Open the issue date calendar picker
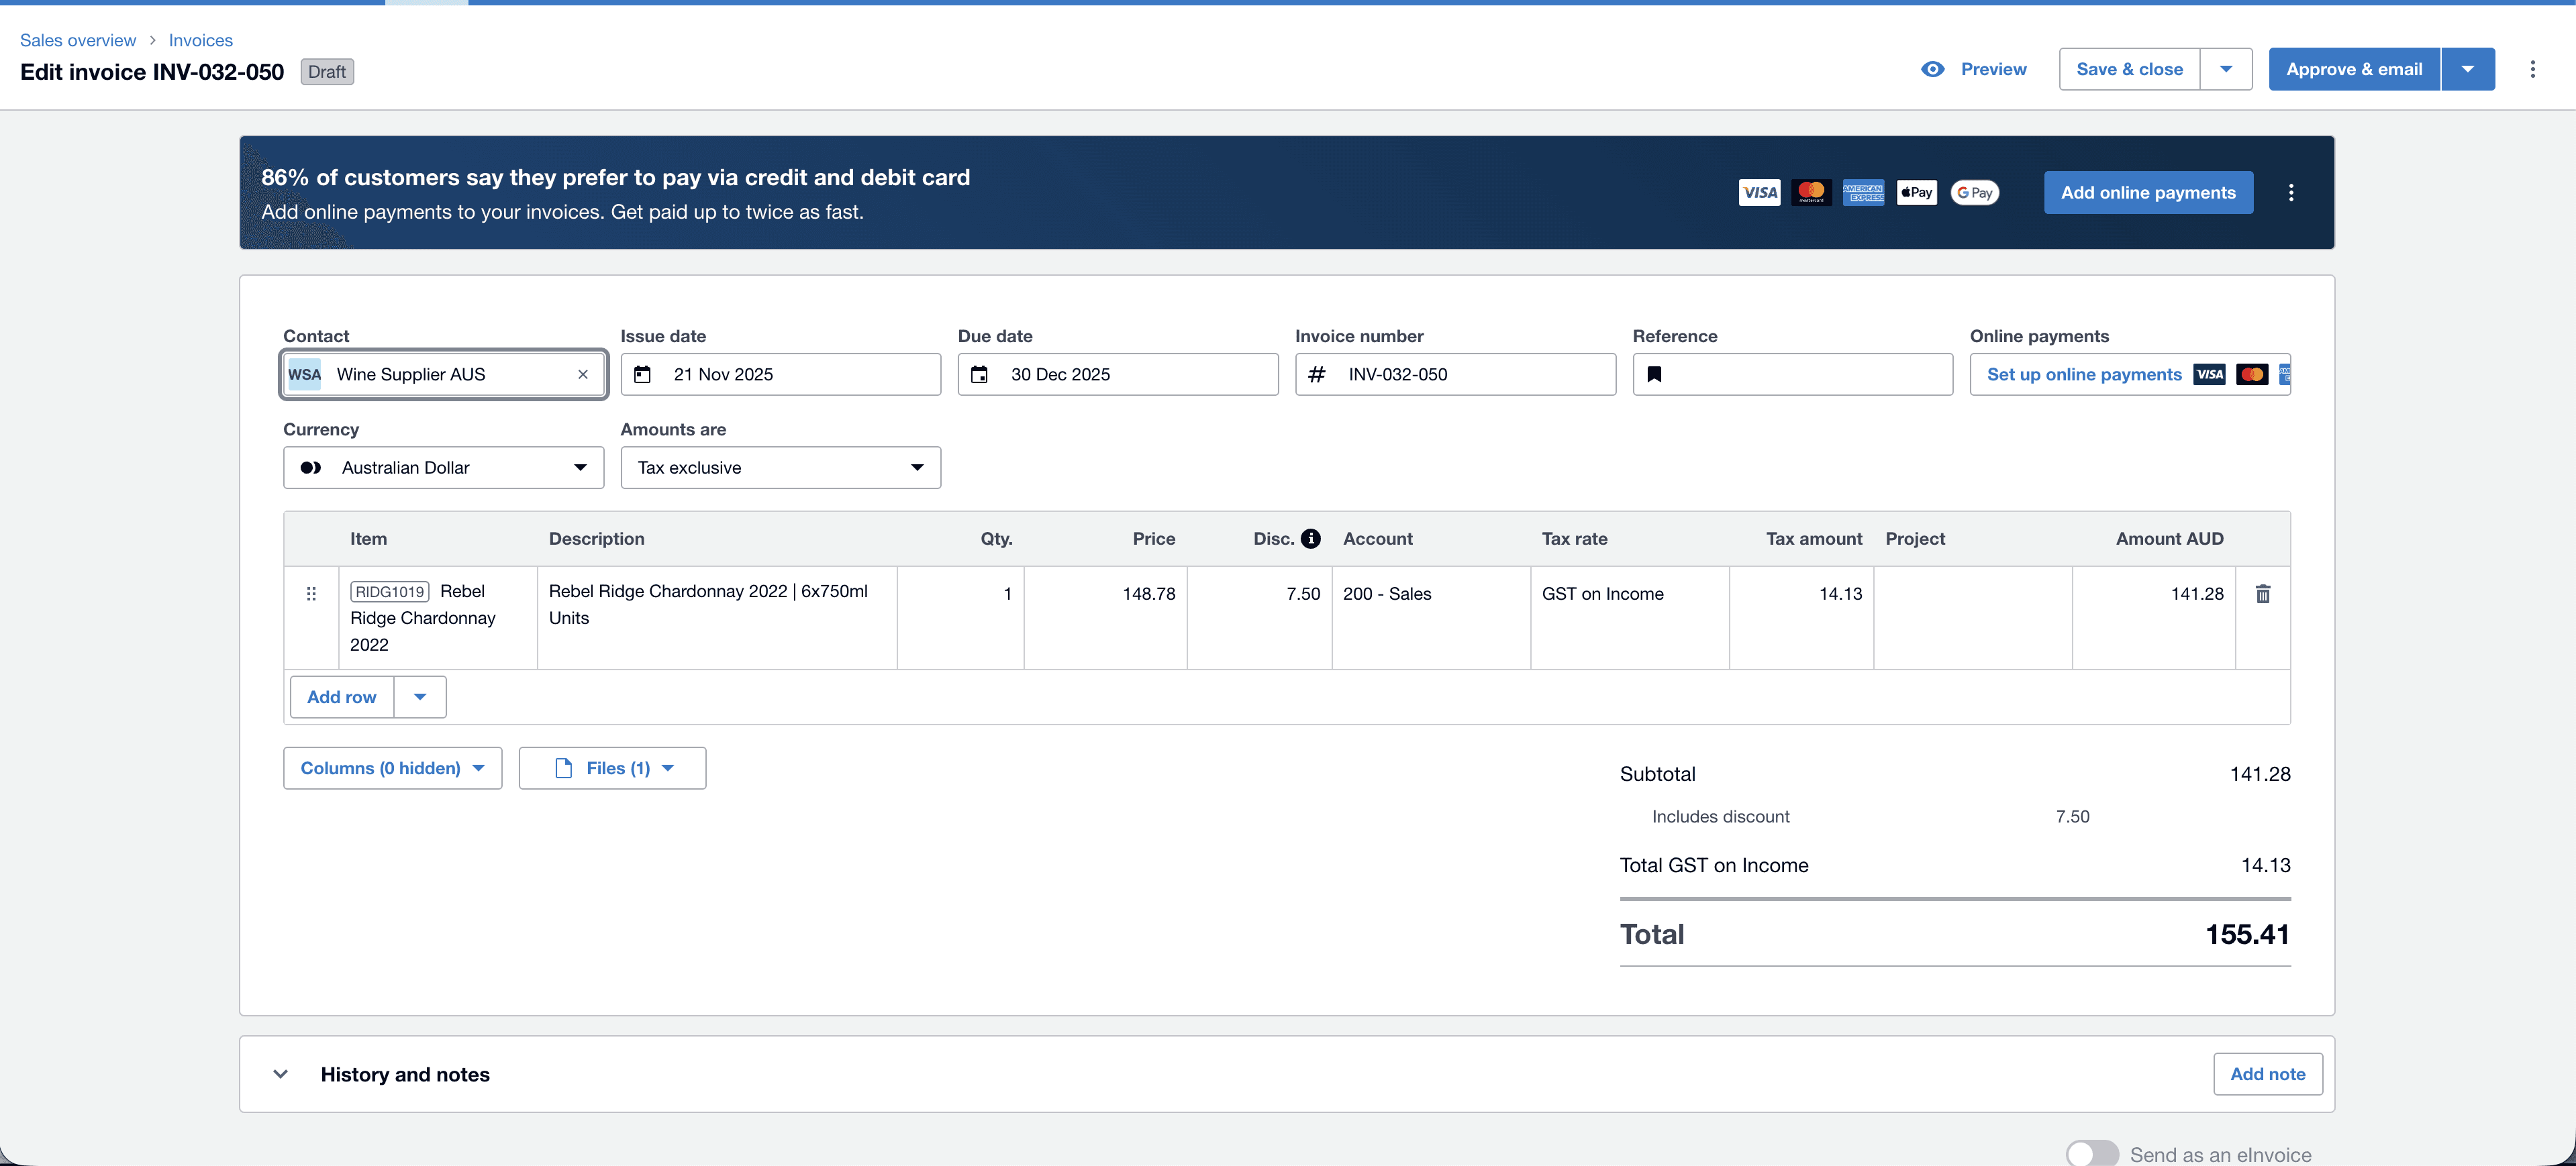 tap(643, 374)
